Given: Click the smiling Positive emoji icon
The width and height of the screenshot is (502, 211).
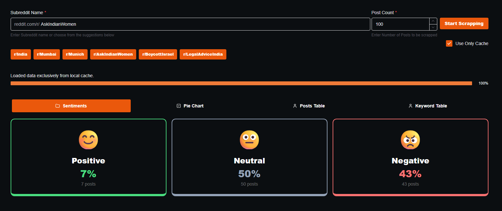Looking at the screenshot, I should coord(88,140).
